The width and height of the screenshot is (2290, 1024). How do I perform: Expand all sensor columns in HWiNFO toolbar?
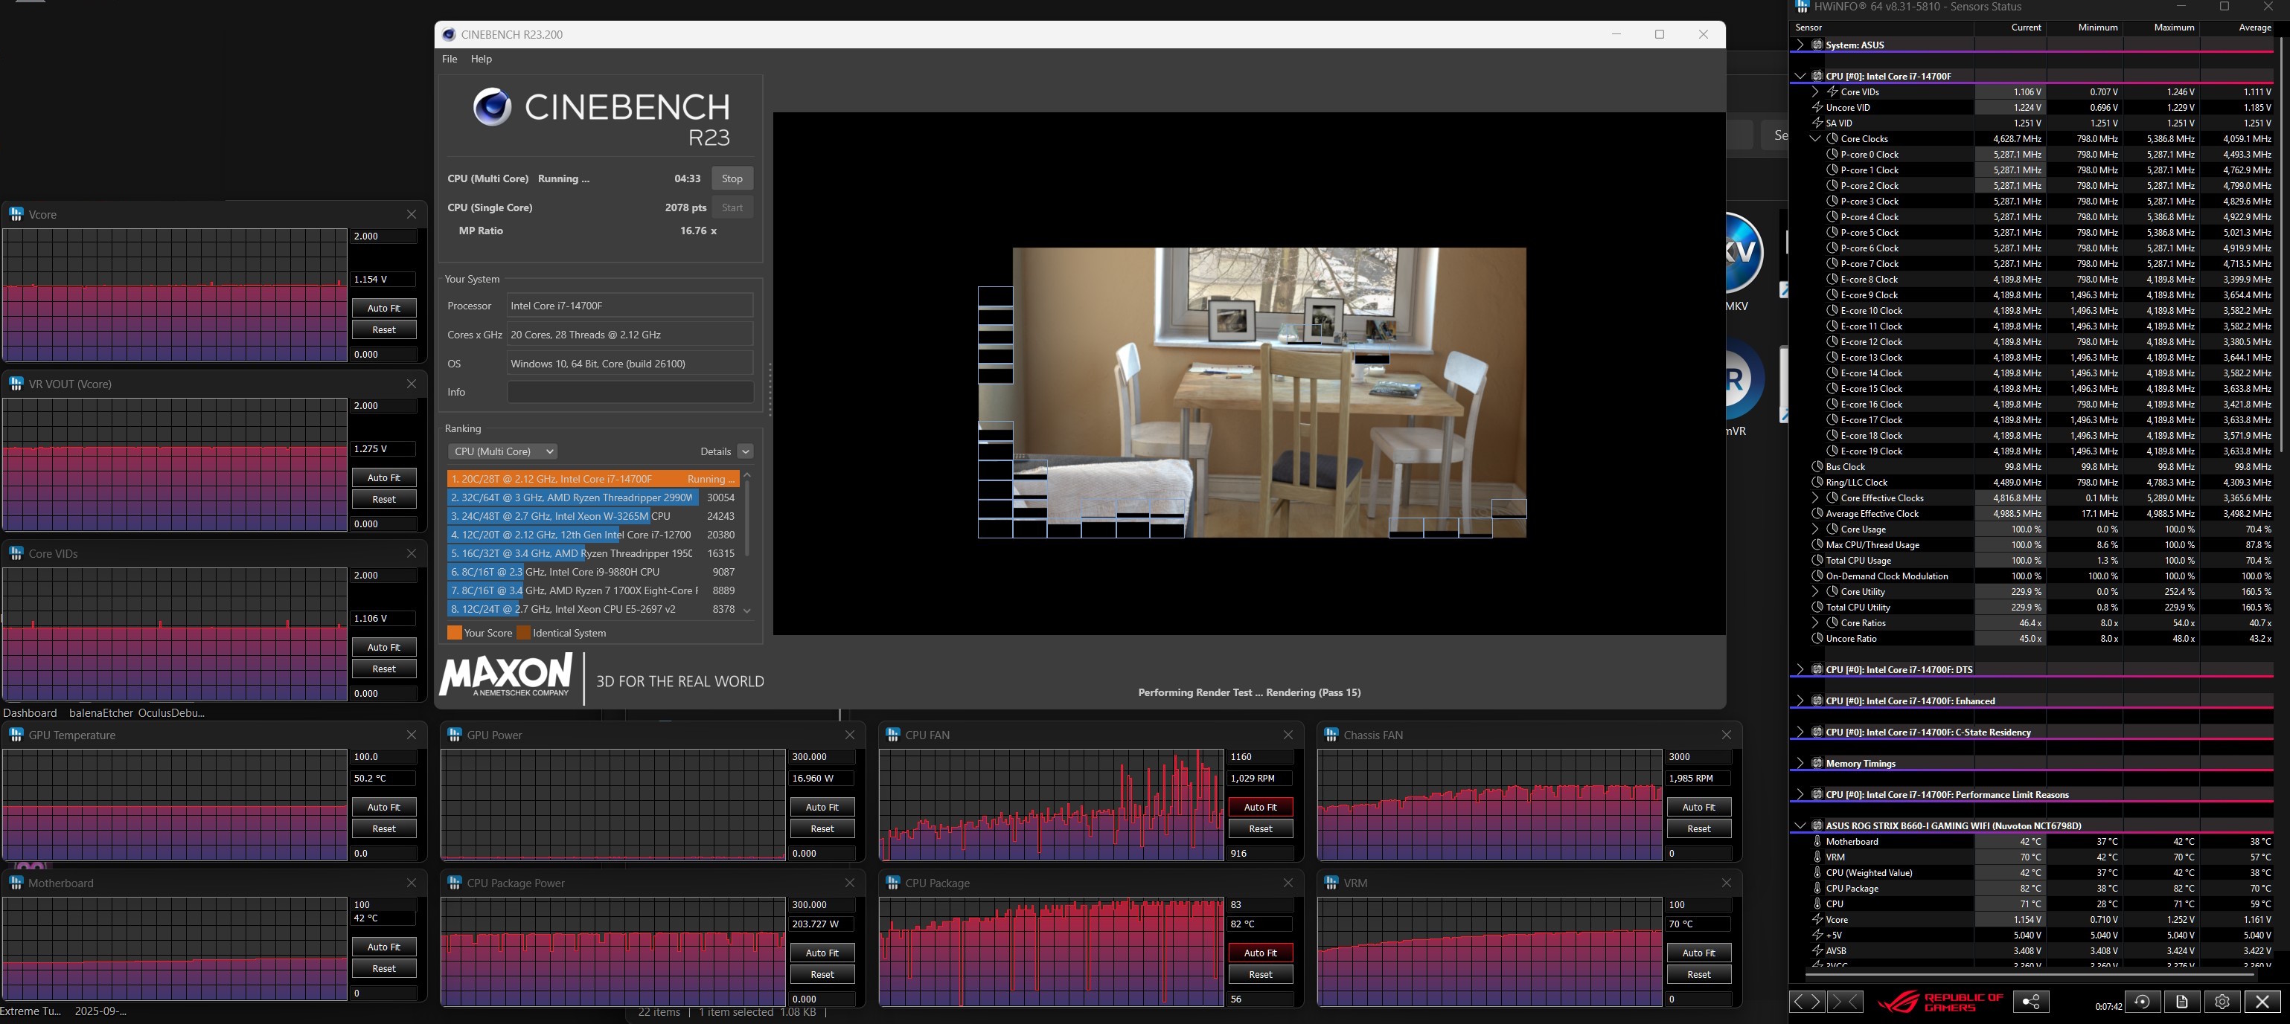(1806, 1002)
